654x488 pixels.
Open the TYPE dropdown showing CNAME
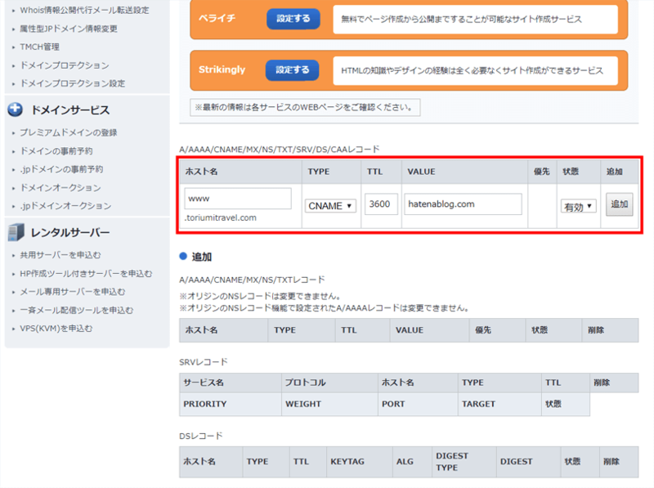(x=330, y=205)
